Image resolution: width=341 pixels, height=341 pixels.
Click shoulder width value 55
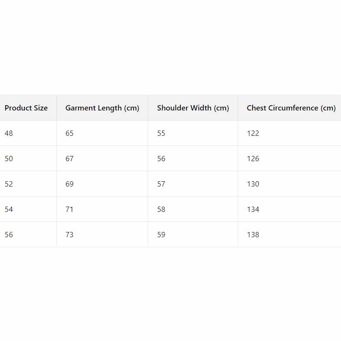[x=161, y=133]
